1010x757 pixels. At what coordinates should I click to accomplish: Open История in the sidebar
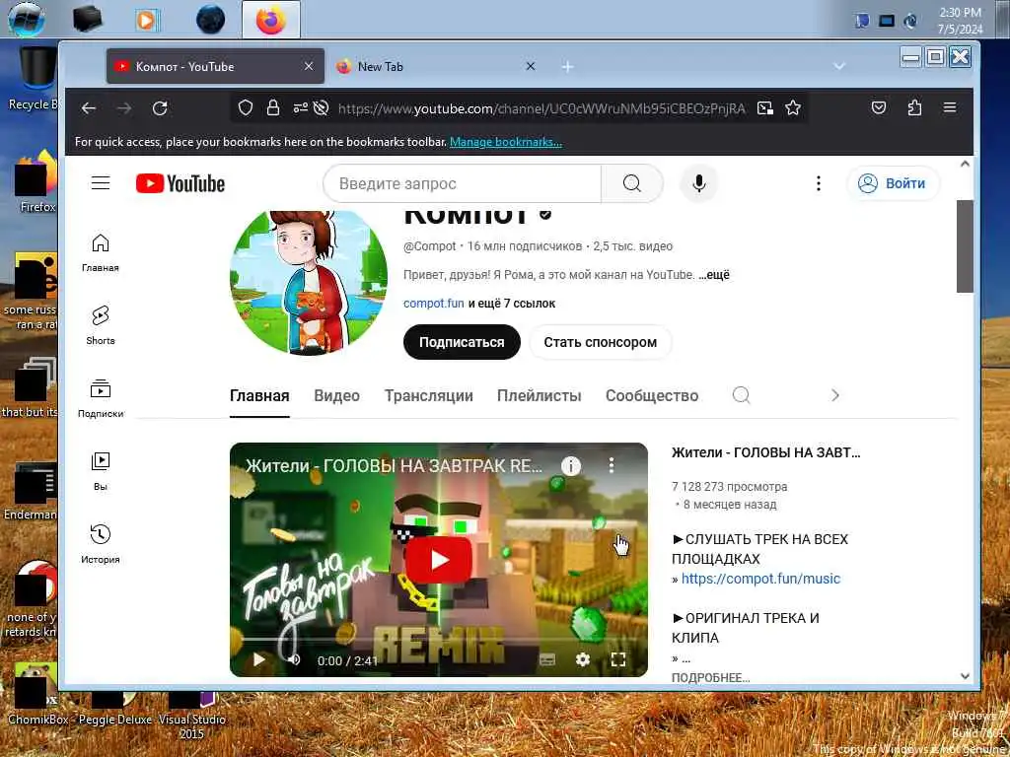pos(101,544)
